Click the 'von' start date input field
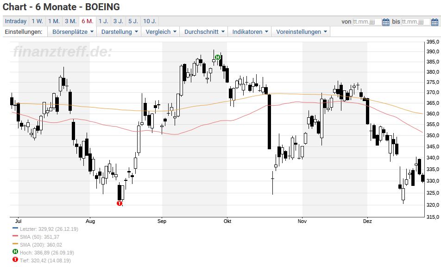The height and width of the screenshot is (267, 441). pos(367,22)
